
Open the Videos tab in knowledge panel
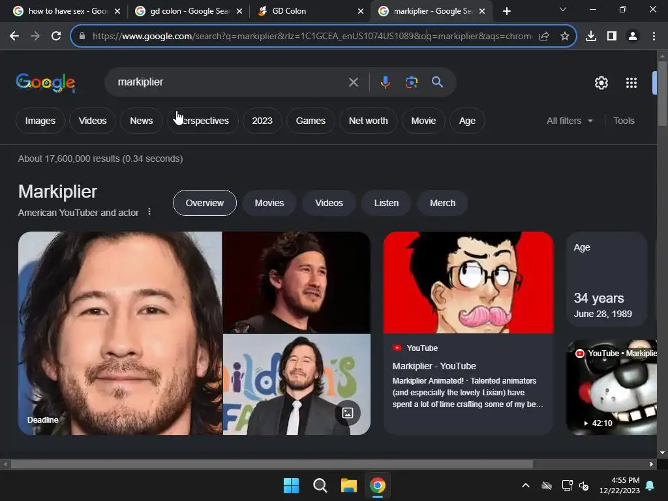pyautogui.click(x=329, y=204)
